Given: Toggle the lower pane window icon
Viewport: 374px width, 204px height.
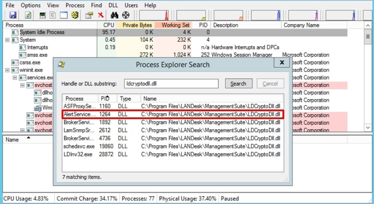Looking at the screenshot, I should tap(63, 15).
